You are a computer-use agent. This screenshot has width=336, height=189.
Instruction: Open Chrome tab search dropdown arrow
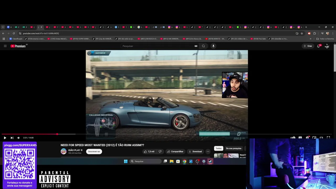click(x=3, y=27)
